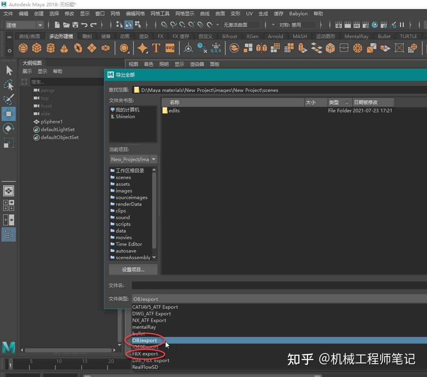The image size is (427, 377).
Task: Activate the Paint selection tool
Action: coord(9,99)
